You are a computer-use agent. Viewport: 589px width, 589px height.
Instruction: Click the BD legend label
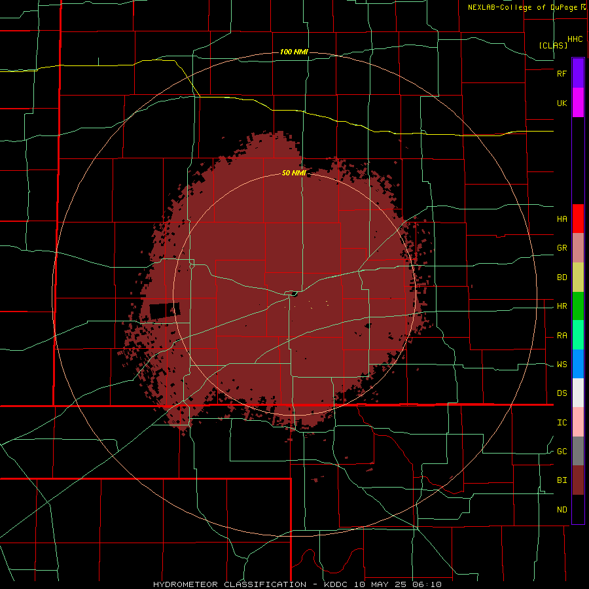(x=562, y=277)
